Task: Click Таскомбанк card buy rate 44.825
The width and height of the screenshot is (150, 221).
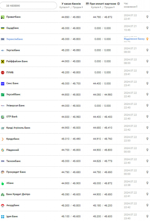Action: [97, 161]
